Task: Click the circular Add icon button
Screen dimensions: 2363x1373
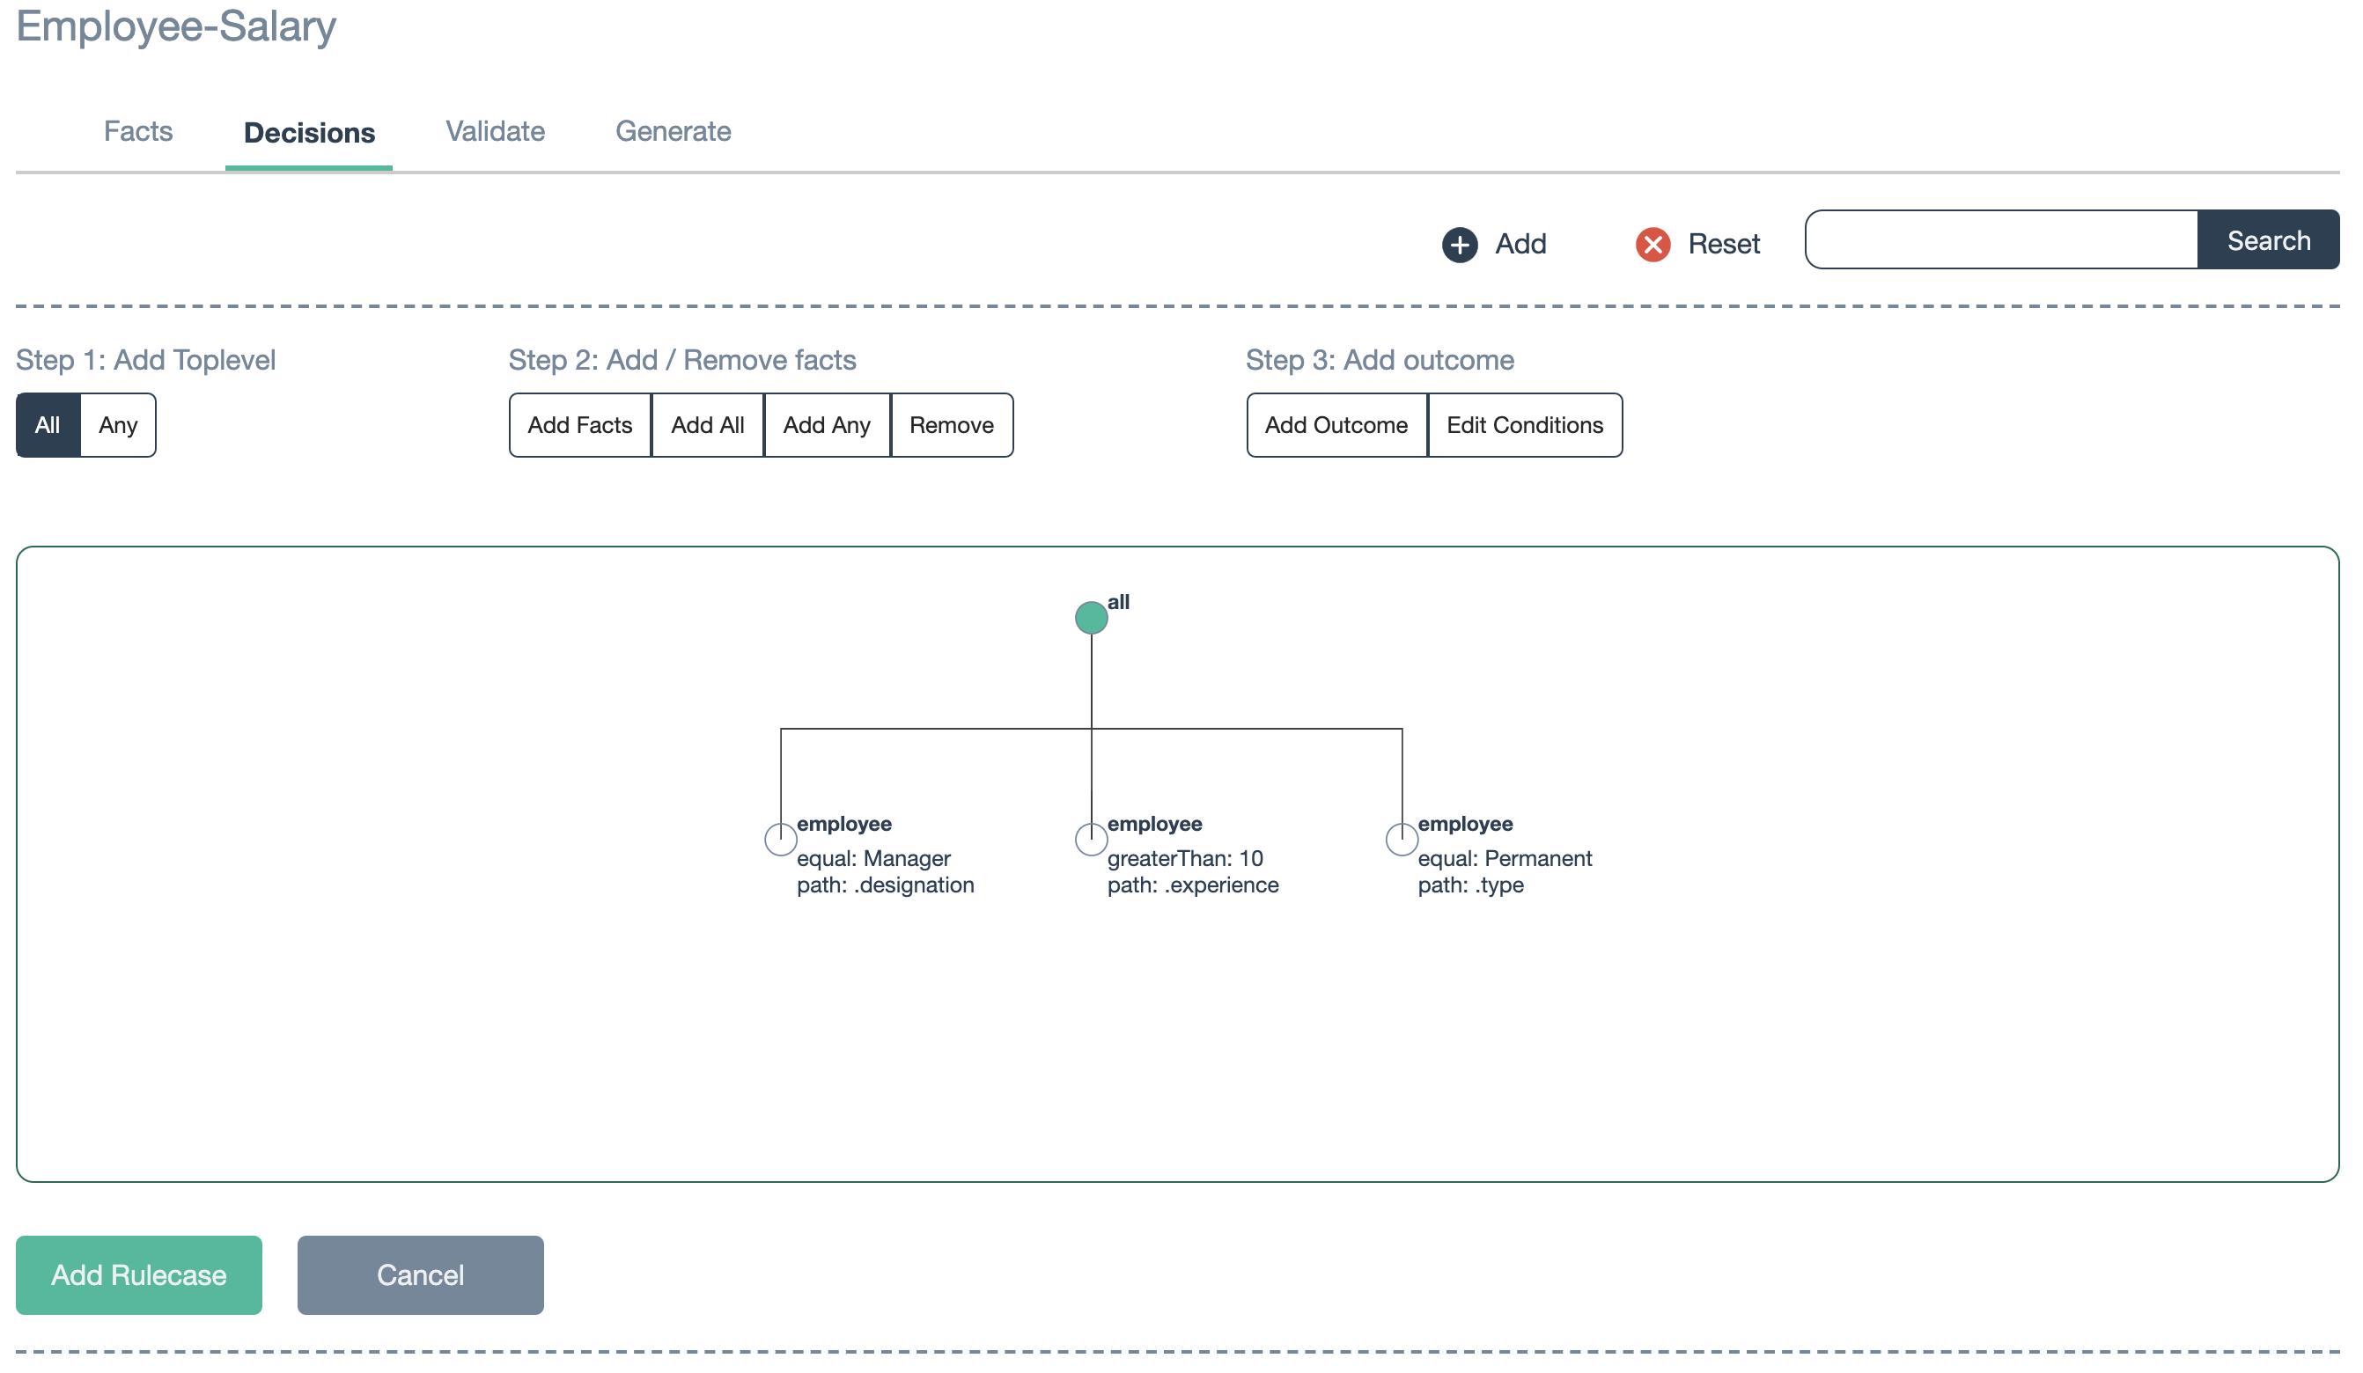Action: point(1461,242)
